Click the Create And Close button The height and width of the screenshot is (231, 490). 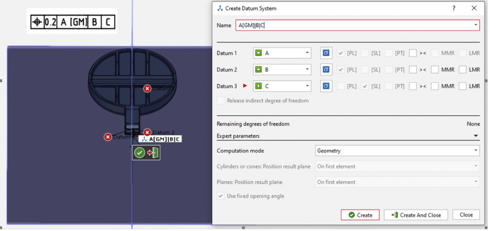pyautogui.click(x=415, y=215)
